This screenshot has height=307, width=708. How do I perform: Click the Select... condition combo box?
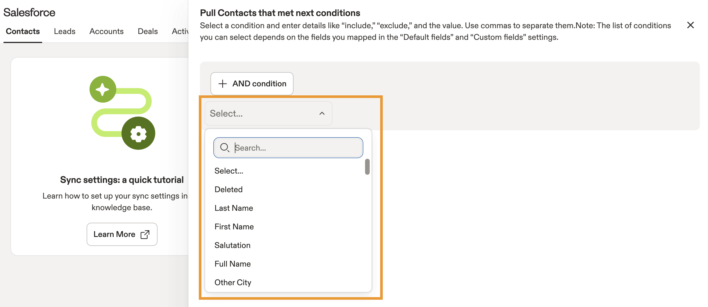point(268,113)
